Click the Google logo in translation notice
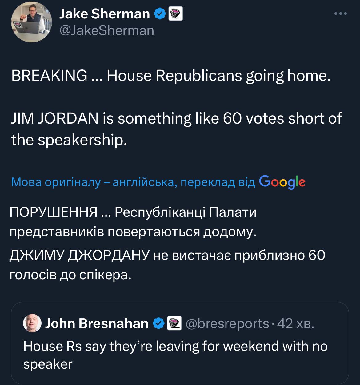Image resolution: width=360 pixels, height=385 pixels. pyautogui.click(x=282, y=182)
